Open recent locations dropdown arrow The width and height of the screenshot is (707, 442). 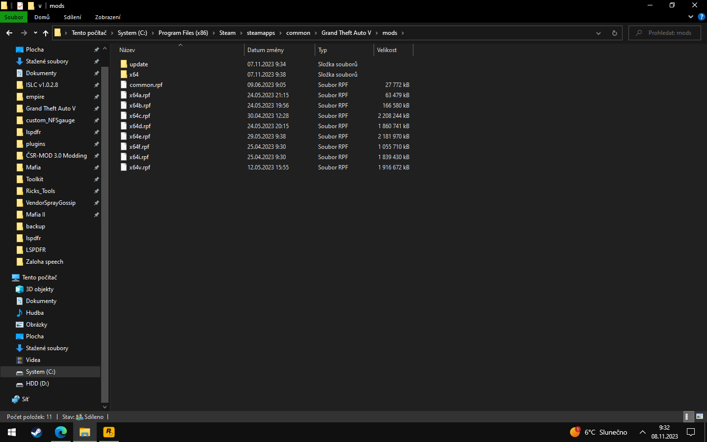pyautogui.click(x=35, y=33)
